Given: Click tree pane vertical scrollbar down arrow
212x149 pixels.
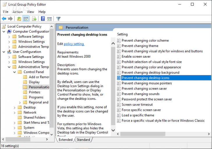Looking at the screenshot, I should 52,134.
